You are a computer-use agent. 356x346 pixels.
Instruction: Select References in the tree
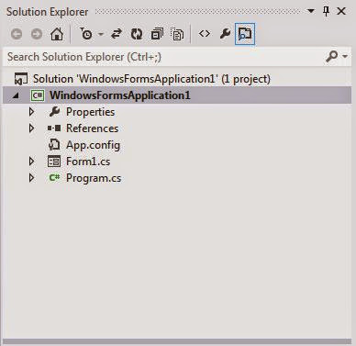pos(93,128)
